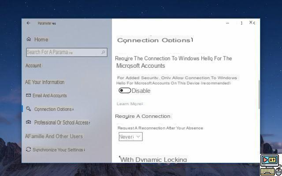Go to Home in settings sidebar
The image size is (282, 176).
pos(41,40)
